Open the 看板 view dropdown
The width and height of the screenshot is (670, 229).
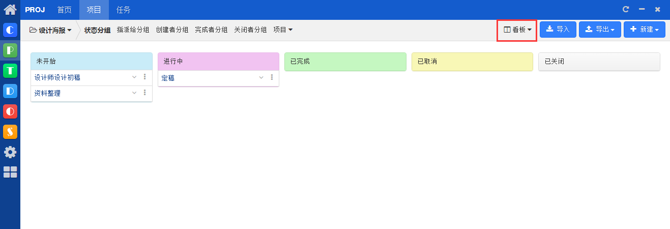517,30
